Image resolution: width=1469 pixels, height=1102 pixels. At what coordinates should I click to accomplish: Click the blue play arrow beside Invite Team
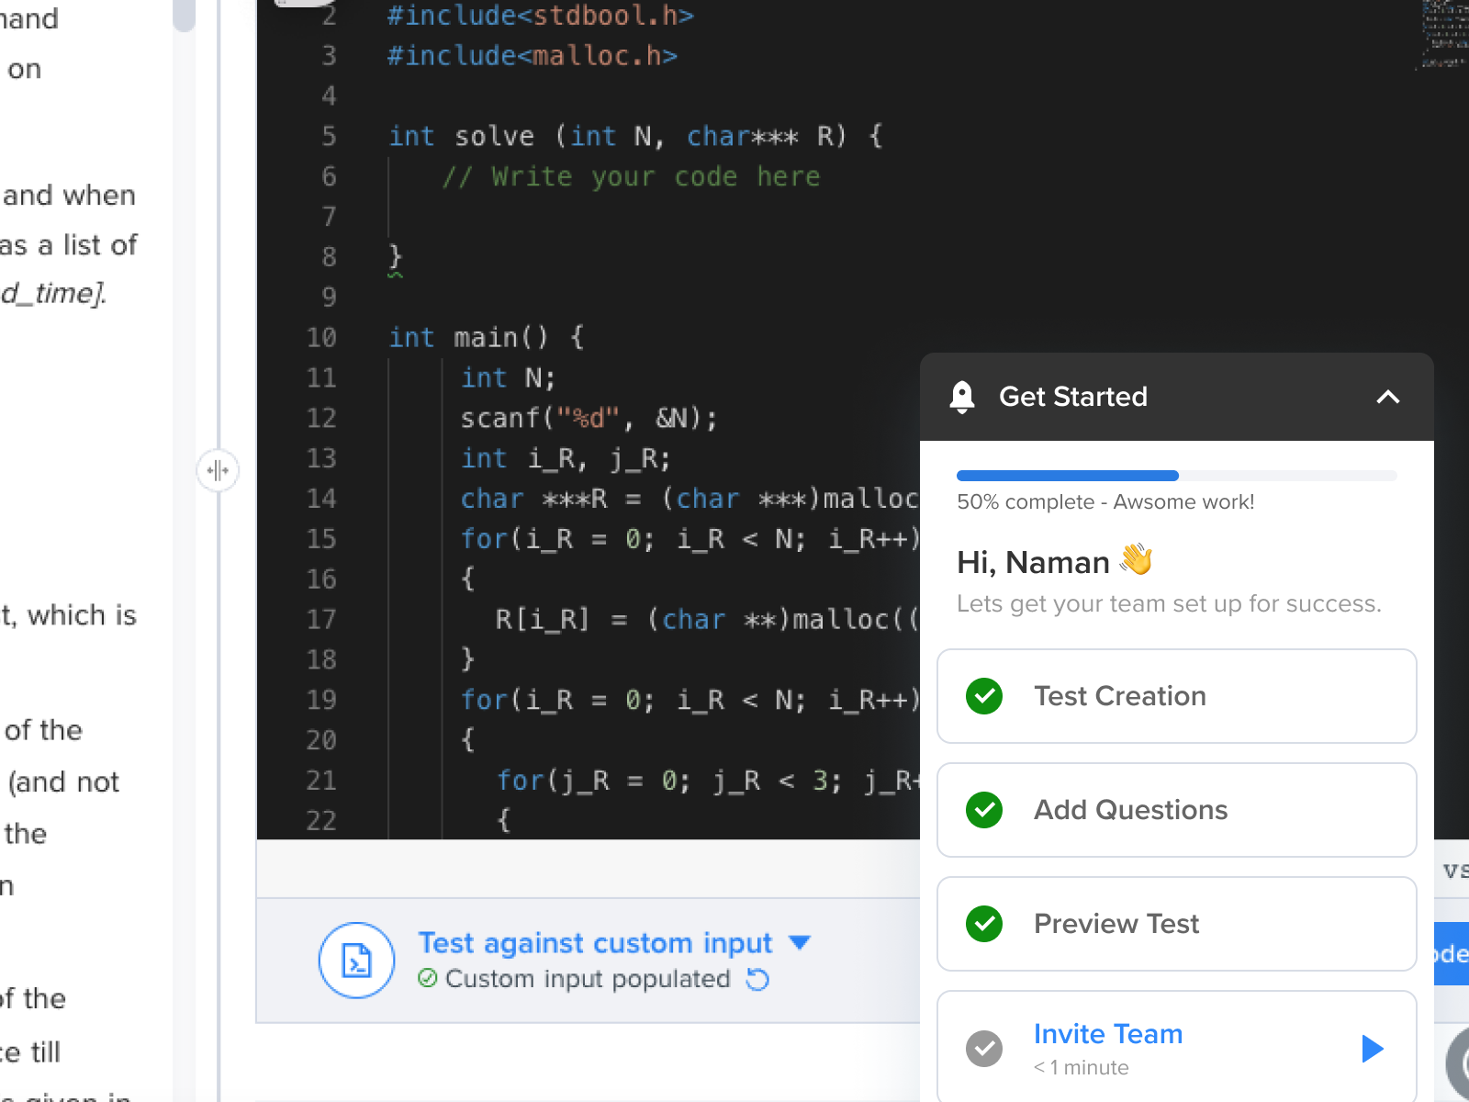pyautogui.click(x=1372, y=1048)
